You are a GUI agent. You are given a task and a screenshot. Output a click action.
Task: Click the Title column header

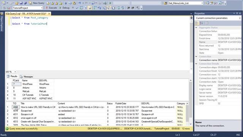coord(38,104)
